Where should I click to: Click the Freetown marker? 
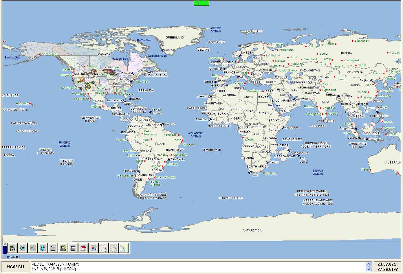(210, 119)
